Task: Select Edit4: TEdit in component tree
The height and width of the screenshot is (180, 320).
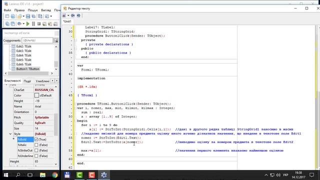Action: (x=23, y=55)
